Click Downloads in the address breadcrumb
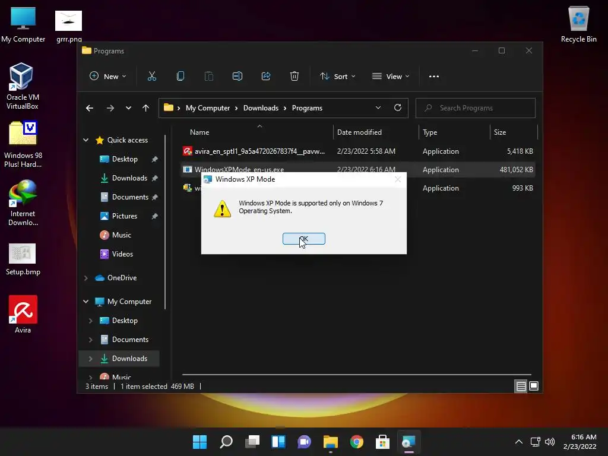 (261, 108)
